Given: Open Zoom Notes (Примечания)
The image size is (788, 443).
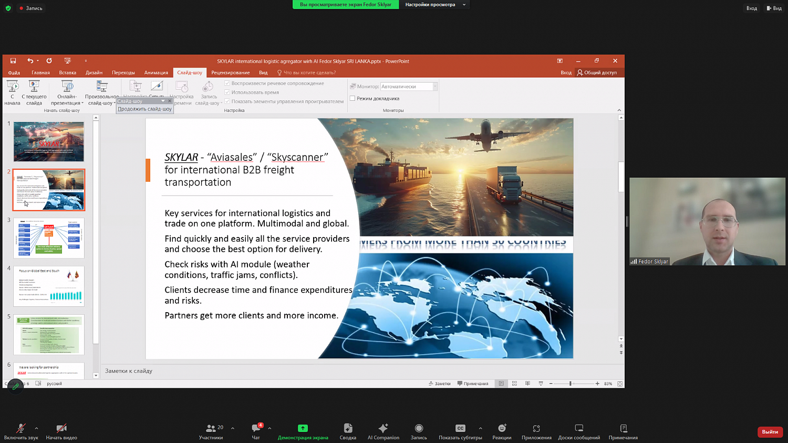Looking at the screenshot, I should click(x=623, y=431).
